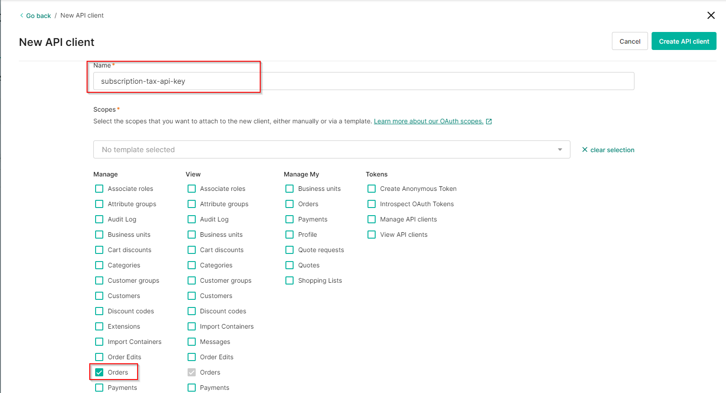
Task: Click the X close icon at top right
Action: (x=711, y=15)
